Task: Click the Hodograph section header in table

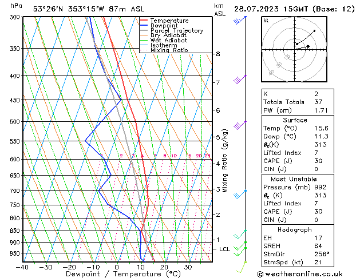Action: click(295, 229)
